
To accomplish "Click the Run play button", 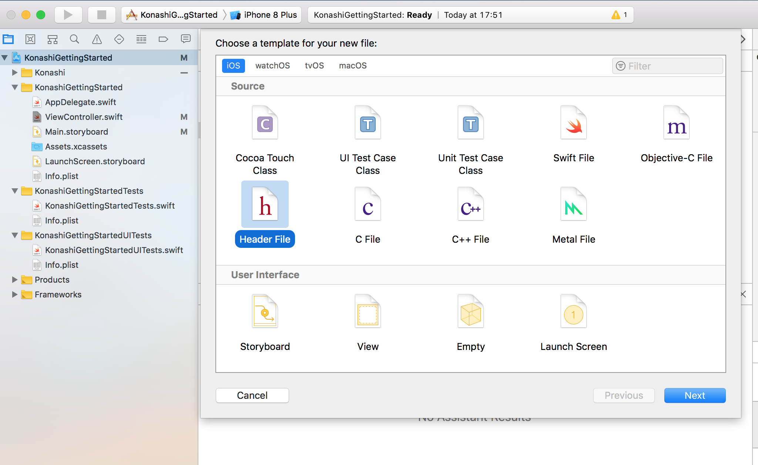I will click(x=68, y=15).
